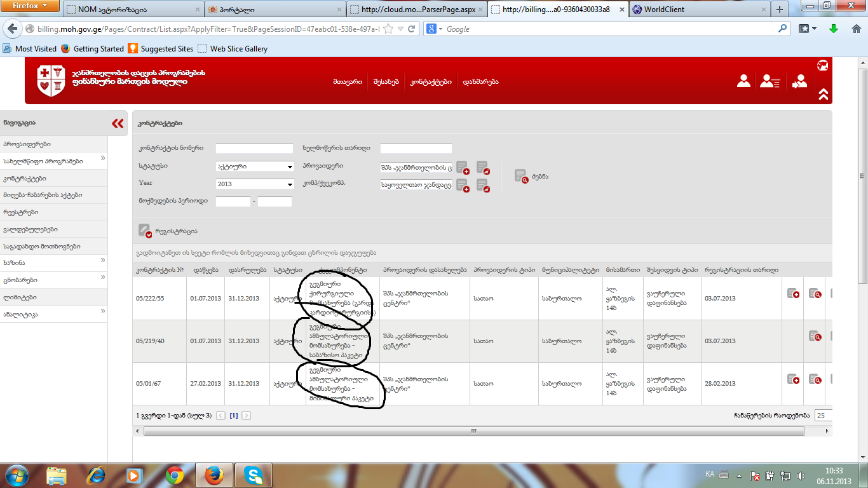Open კონტაქტები in the top header menu
Viewport: 868px width, 488px height.
[431, 82]
